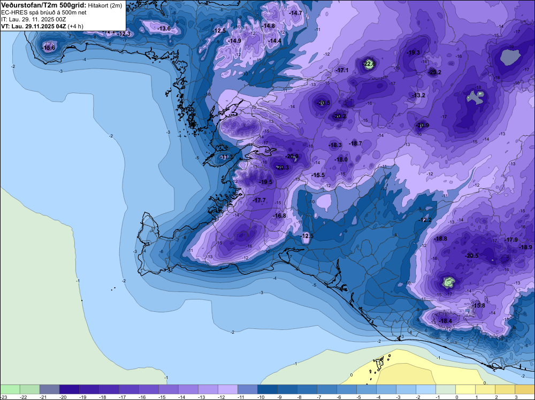Click the initial time 'IT: Lau. 29. 11. 2025 00Z'
This screenshot has height=400, width=535.
pos(33,19)
